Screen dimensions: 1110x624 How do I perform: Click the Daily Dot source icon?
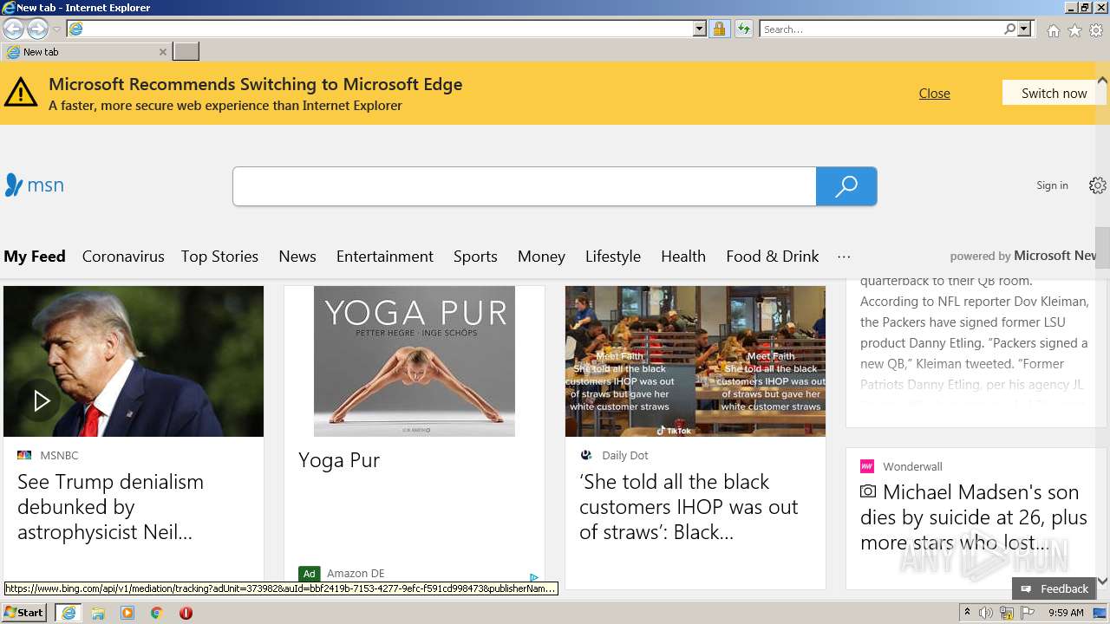586,455
